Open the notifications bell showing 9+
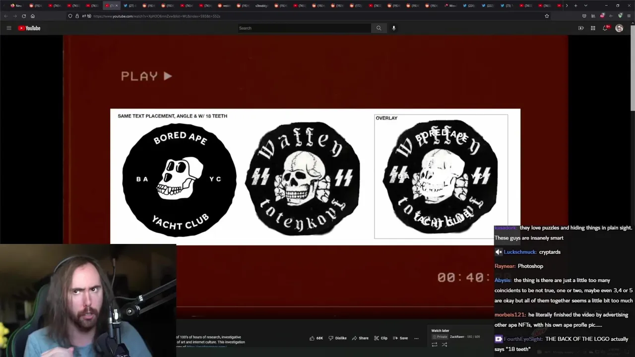635x357 pixels. 605,28
